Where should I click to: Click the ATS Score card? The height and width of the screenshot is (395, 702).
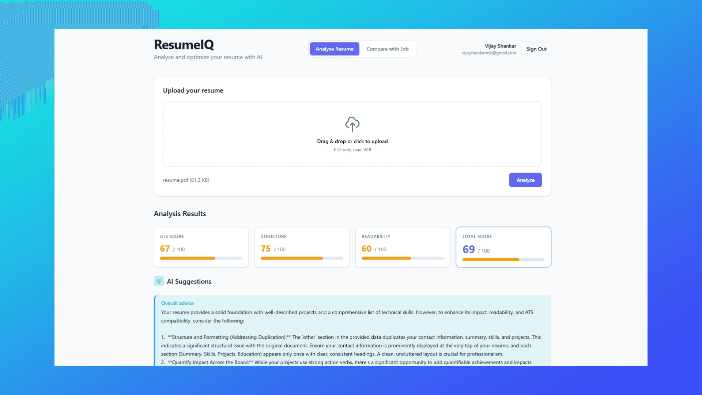coord(201,247)
